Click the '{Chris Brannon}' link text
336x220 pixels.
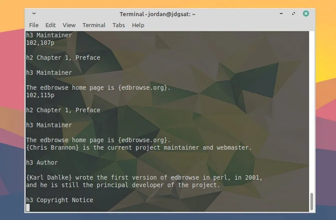52,148
